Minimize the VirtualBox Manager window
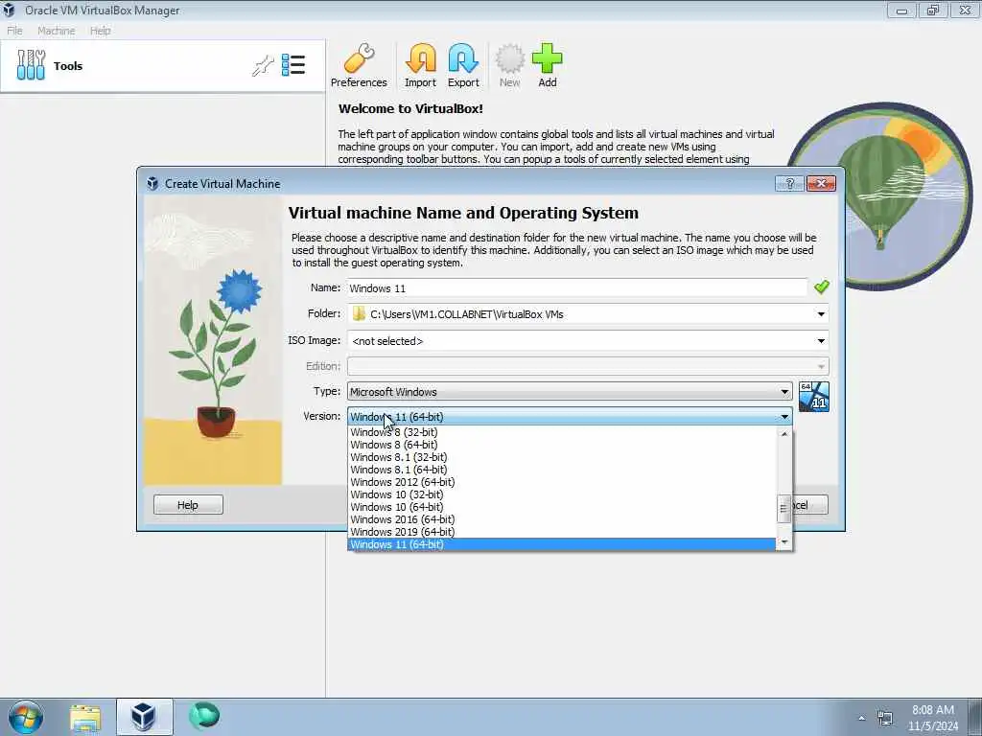The width and height of the screenshot is (982, 736). 901,10
